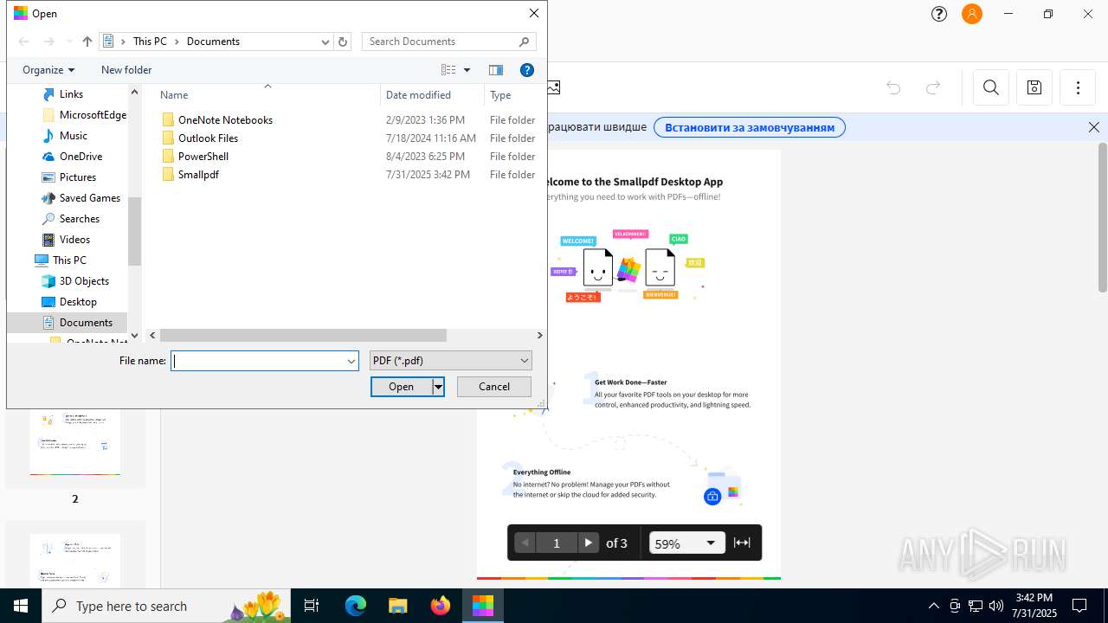Click the page number field showing 1
The width and height of the screenshot is (1108, 623).
[x=557, y=543]
